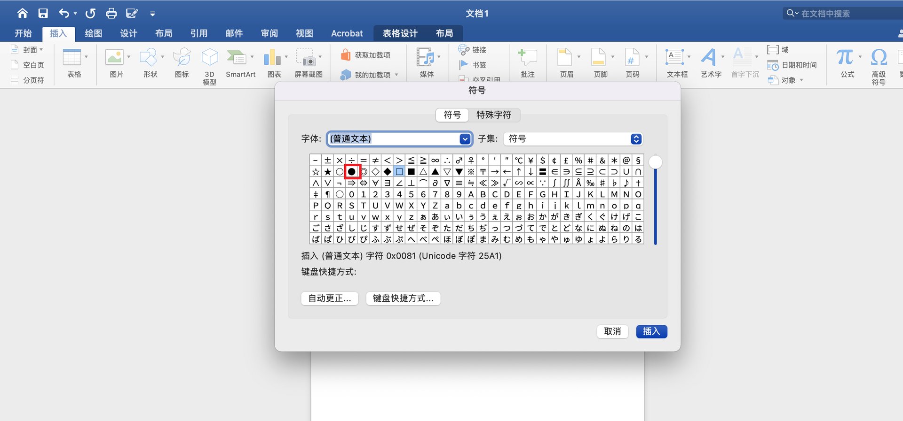Viewport: 903px width, 421px height.
Task: Click the 屏幕截图 screenshot icon
Action: pyautogui.click(x=305, y=57)
